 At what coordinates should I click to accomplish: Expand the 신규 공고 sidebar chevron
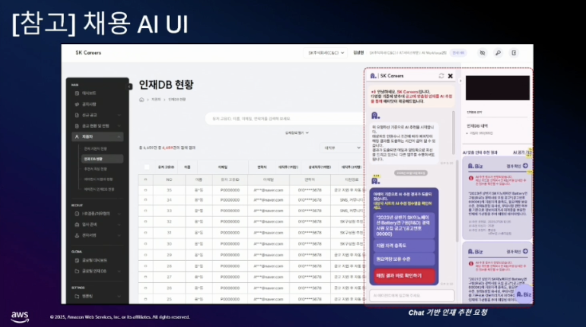point(119,115)
